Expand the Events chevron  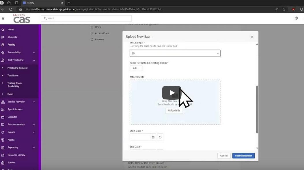tap(34, 133)
